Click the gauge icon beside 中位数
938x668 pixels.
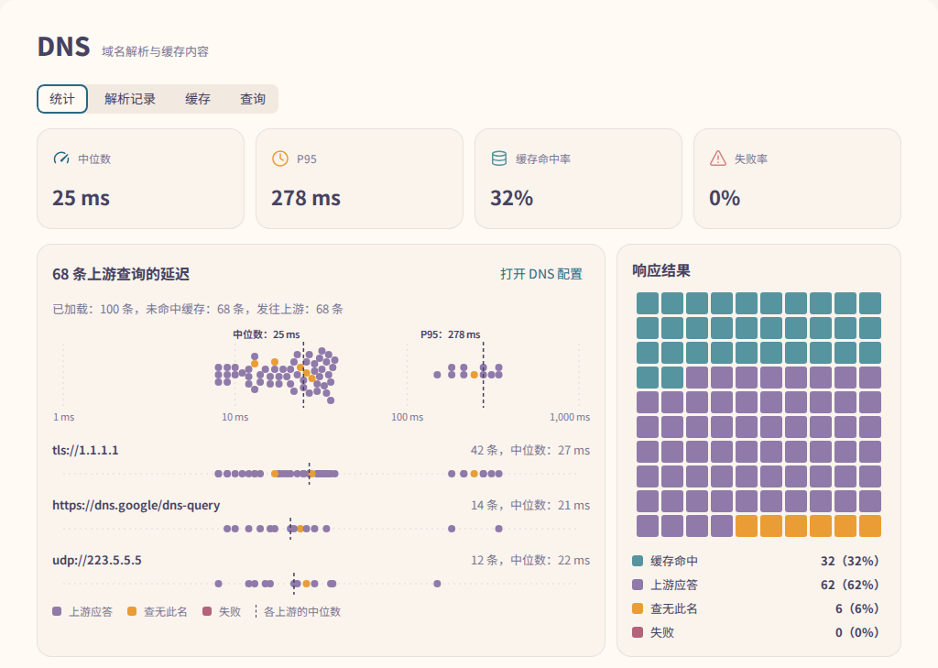tap(61, 159)
